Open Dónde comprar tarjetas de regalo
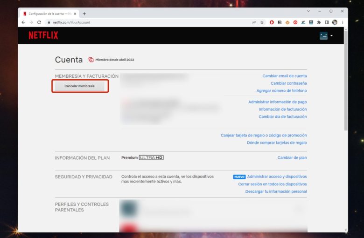 click(x=277, y=143)
